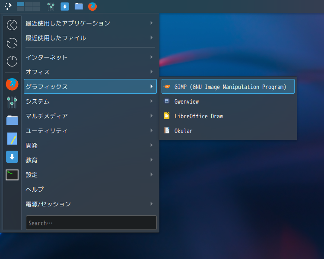The width and height of the screenshot is (324, 259).
Task: Click the restart circular arrows icon in sidebar
Action: coord(12,43)
